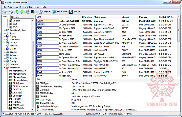
Task: Expand the Display tree node
Action: 4,37
